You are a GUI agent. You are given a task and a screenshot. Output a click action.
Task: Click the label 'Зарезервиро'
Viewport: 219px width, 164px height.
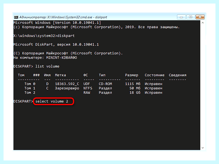tap(67, 88)
